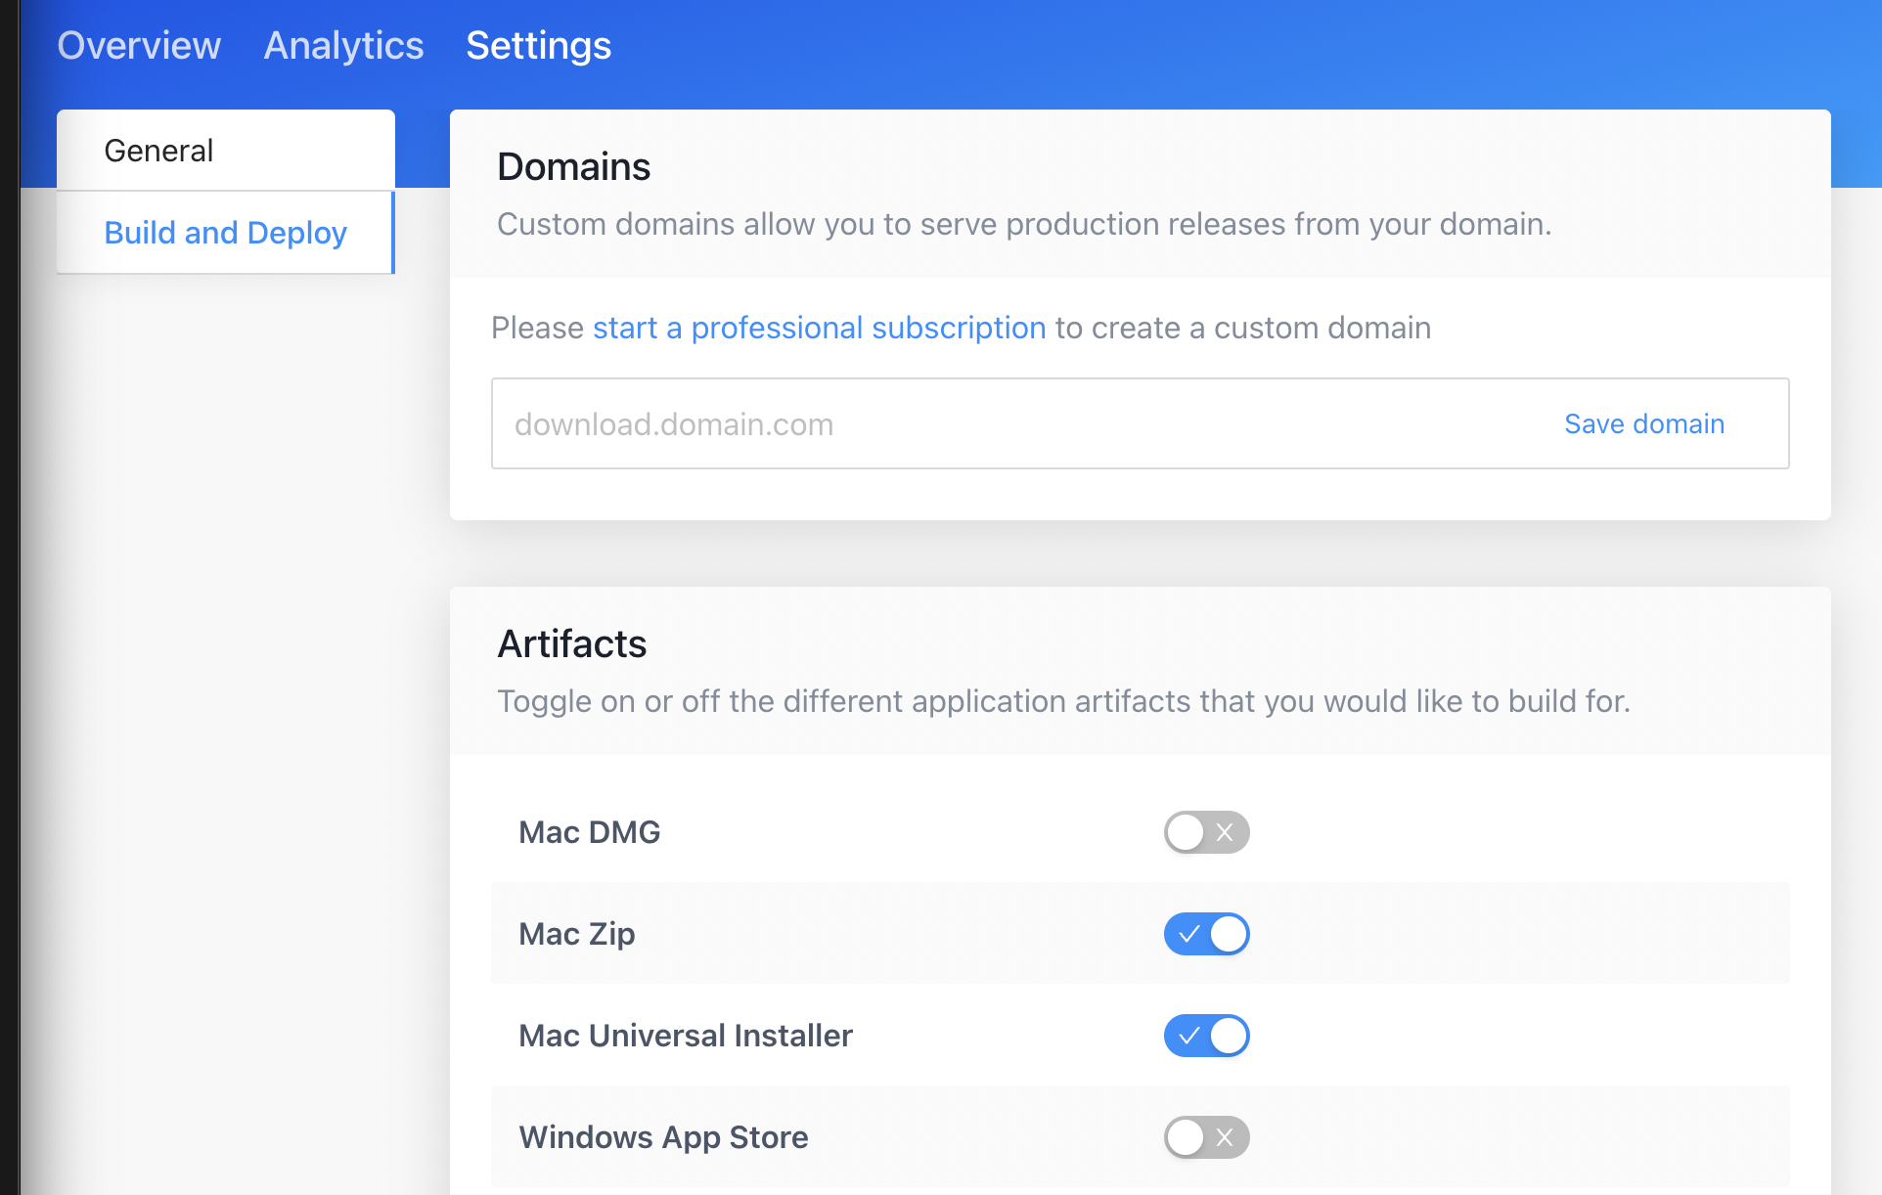Enable the Windows App Store artifact
Image resolution: width=1882 pixels, height=1195 pixels.
1206,1137
